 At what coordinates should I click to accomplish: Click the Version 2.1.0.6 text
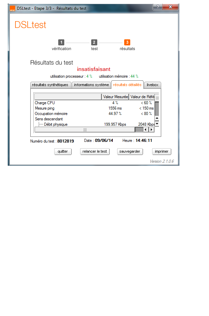click(162, 161)
